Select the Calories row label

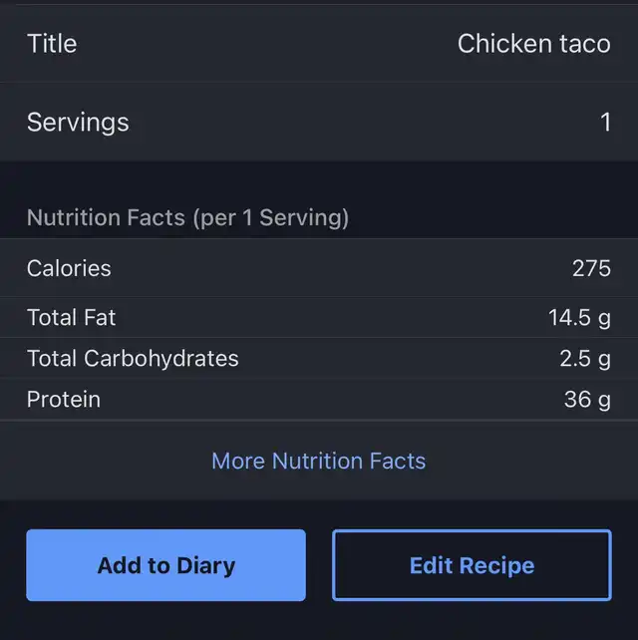[69, 268]
